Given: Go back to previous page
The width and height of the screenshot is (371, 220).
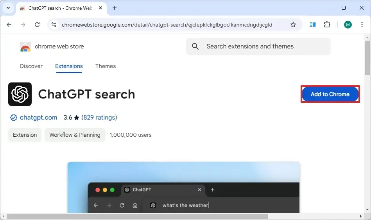Looking at the screenshot, I should tap(9, 25).
